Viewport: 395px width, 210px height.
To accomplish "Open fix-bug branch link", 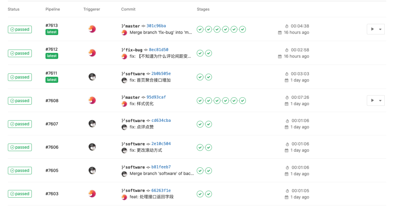I will click(x=134, y=50).
